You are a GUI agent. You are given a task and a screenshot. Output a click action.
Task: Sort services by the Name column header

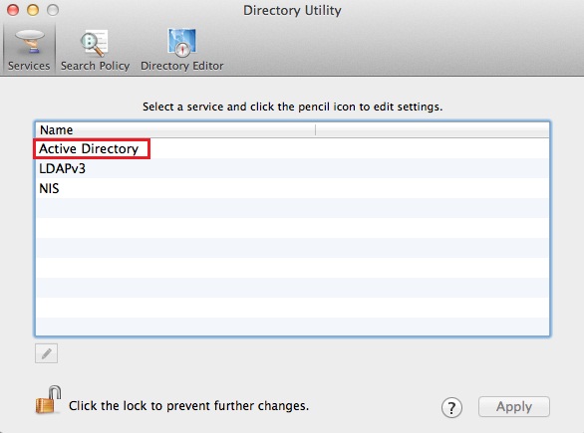[175, 129]
